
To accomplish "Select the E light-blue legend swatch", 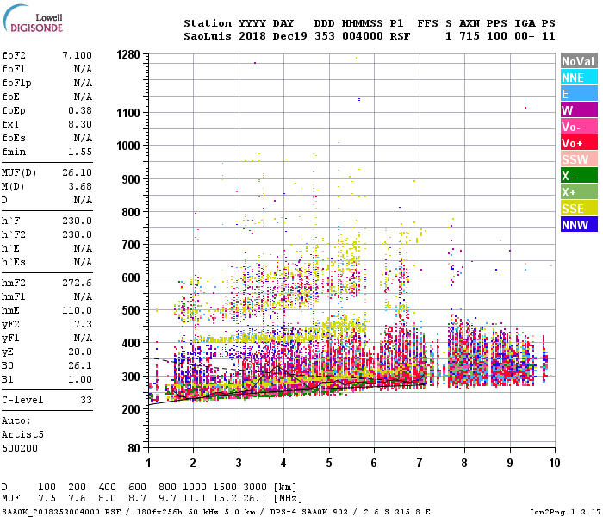I will 579,94.
